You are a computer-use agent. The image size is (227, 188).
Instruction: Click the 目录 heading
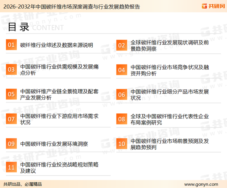coord(18,27)
